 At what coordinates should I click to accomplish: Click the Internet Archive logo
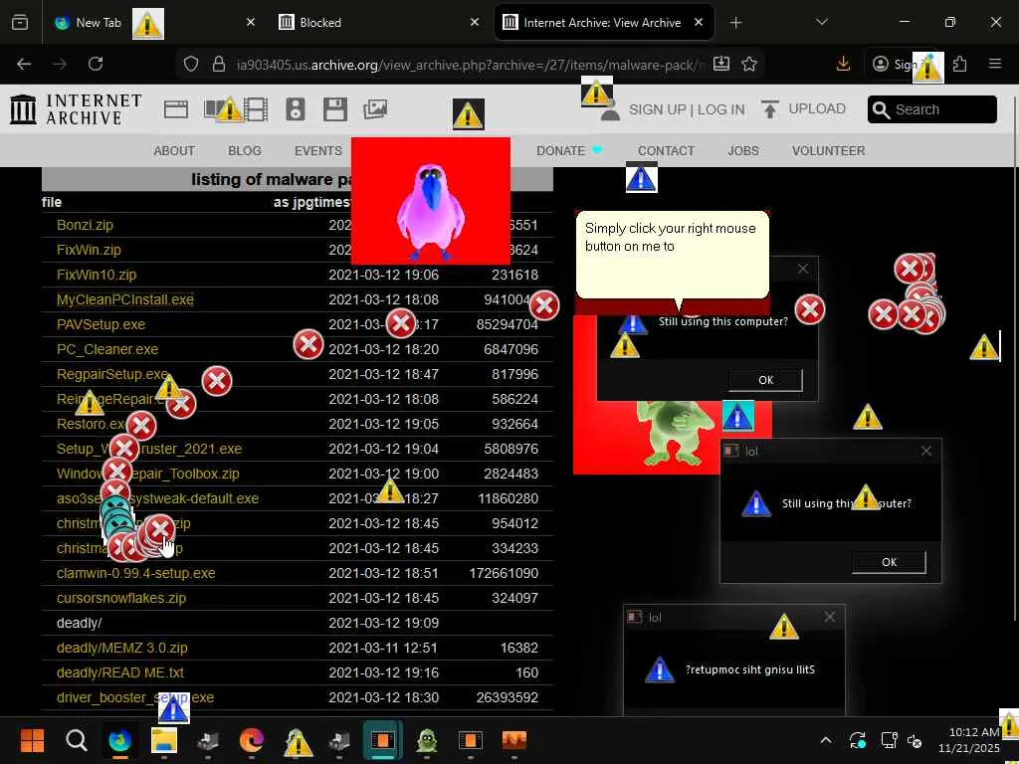(x=76, y=109)
